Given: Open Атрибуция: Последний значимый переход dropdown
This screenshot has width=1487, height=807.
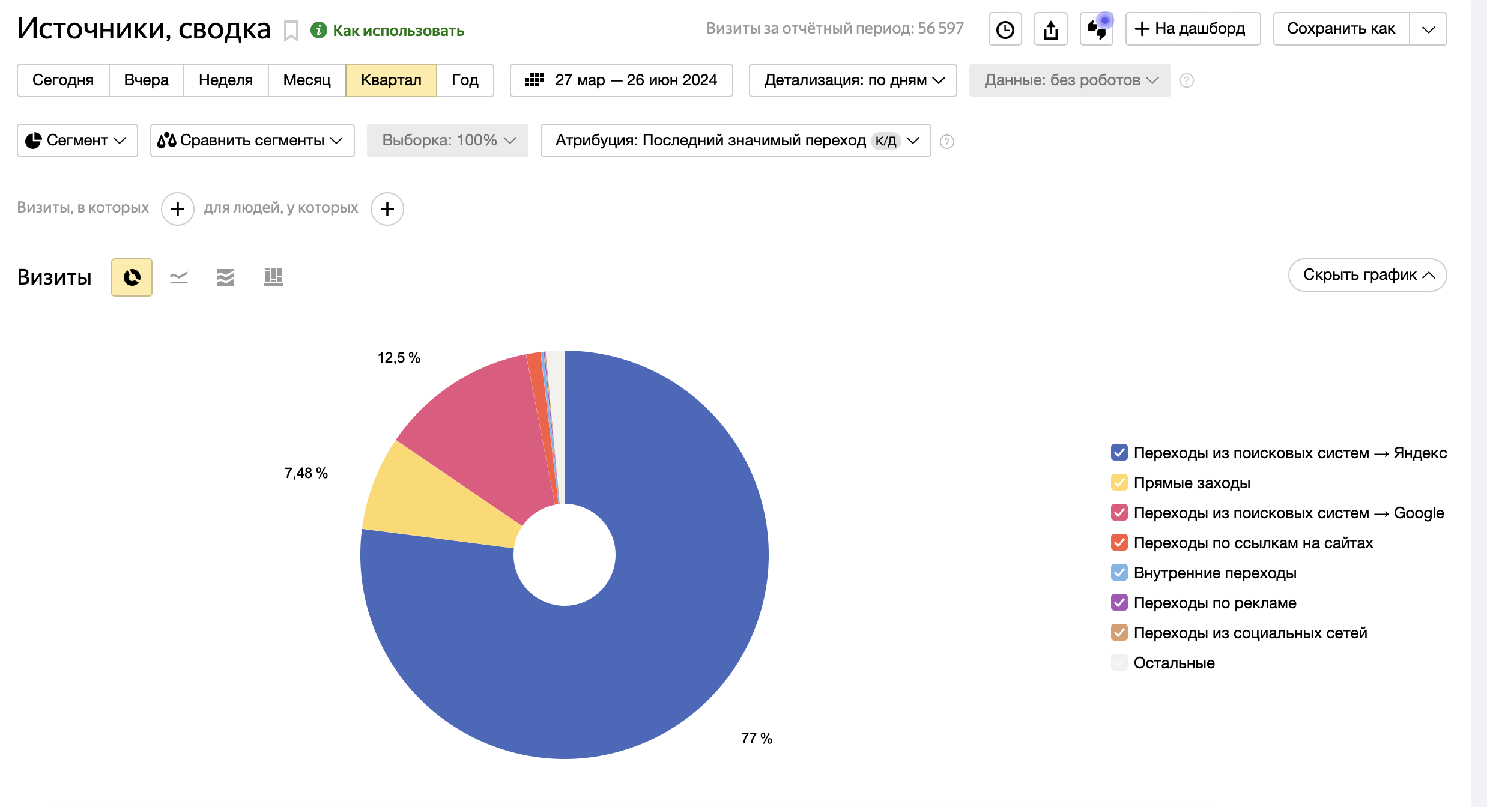Looking at the screenshot, I should 736,141.
